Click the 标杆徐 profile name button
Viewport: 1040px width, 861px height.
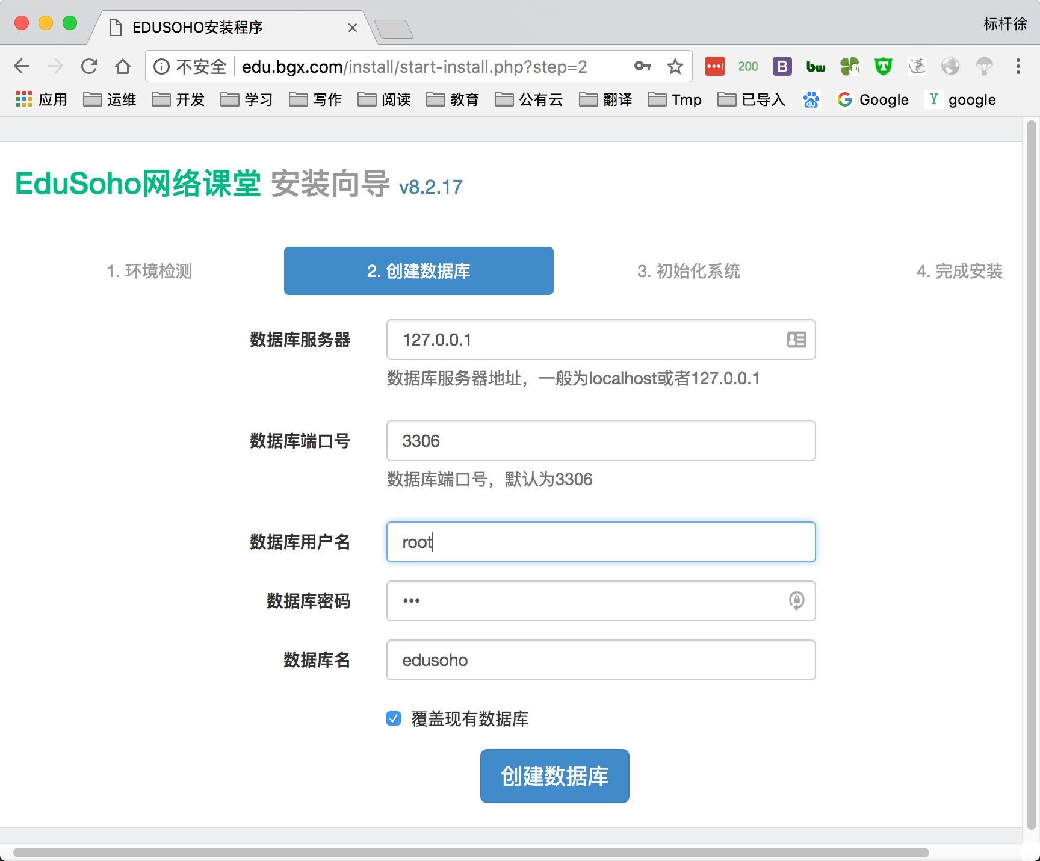click(1005, 24)
